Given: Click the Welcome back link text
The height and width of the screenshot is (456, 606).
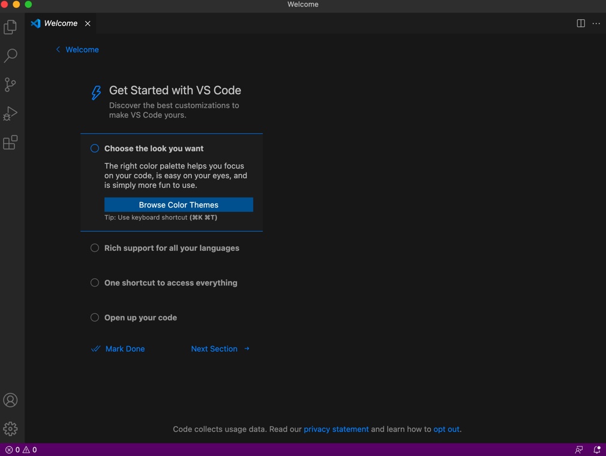Looking at the screenshot, I should point(82,49).
